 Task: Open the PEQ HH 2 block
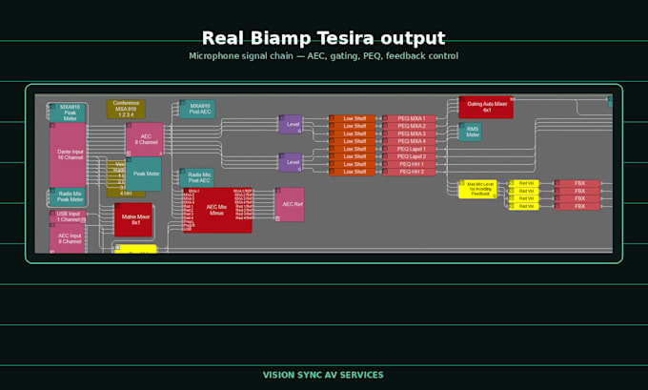click(x=409, y=172)
